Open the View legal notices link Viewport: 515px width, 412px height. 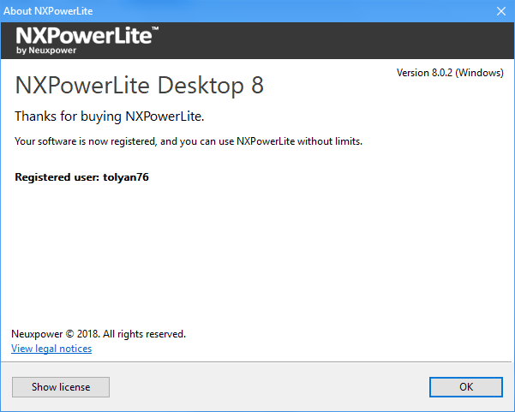51,349
